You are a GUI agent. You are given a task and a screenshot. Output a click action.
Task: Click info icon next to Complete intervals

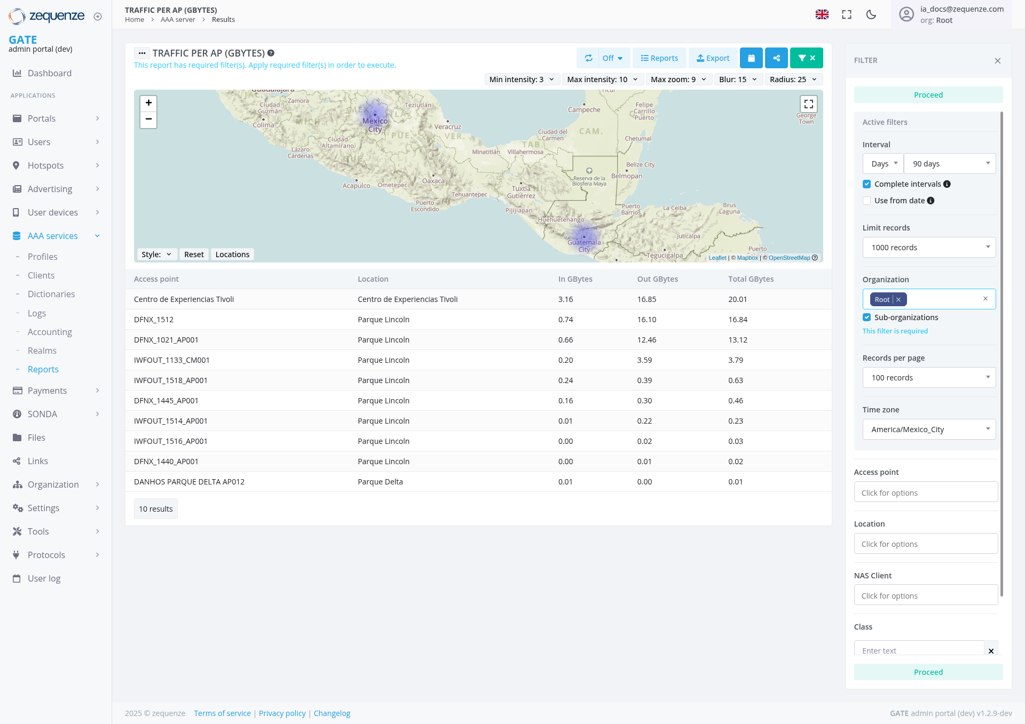coord(947,184)
